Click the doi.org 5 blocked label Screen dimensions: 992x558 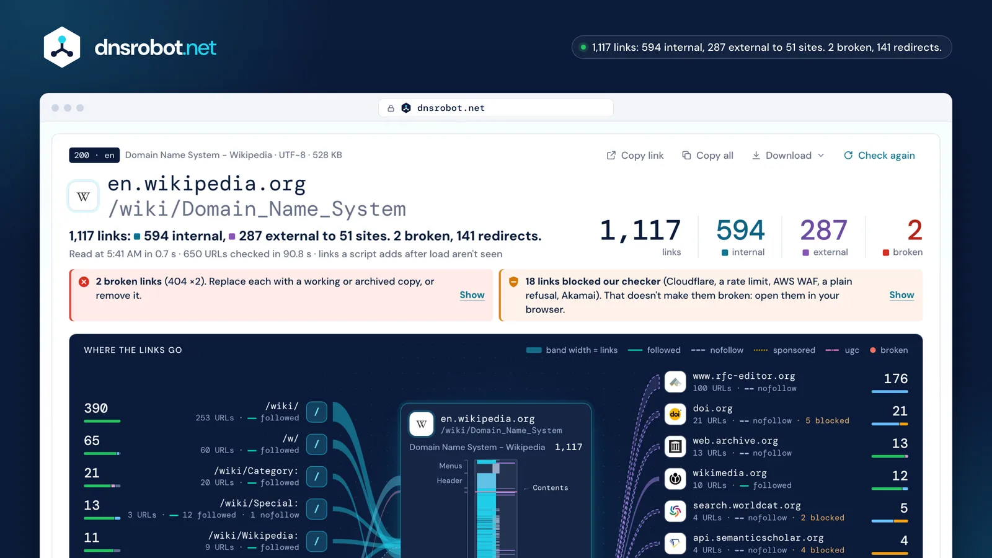pos(827,421)
